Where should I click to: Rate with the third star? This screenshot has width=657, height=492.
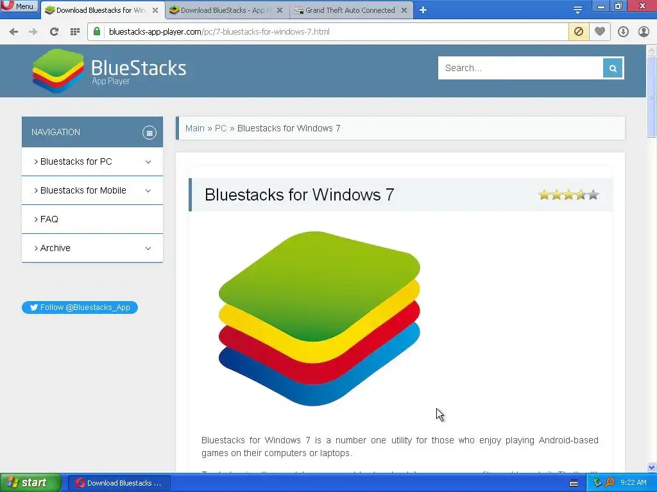pos(568,195)
